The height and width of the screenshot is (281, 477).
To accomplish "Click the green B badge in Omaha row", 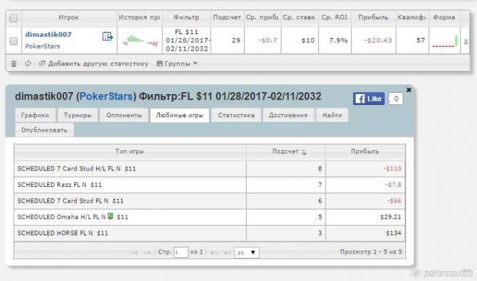I will [110, 216].
